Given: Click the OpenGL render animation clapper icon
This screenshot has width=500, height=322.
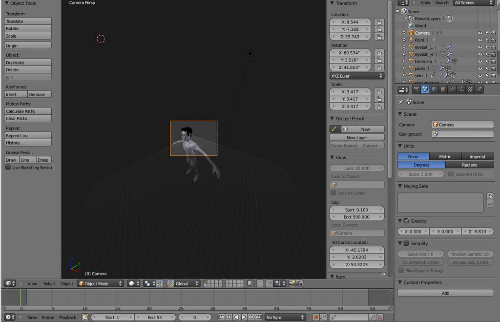Looking at the screenshot, I should (299, 283).
